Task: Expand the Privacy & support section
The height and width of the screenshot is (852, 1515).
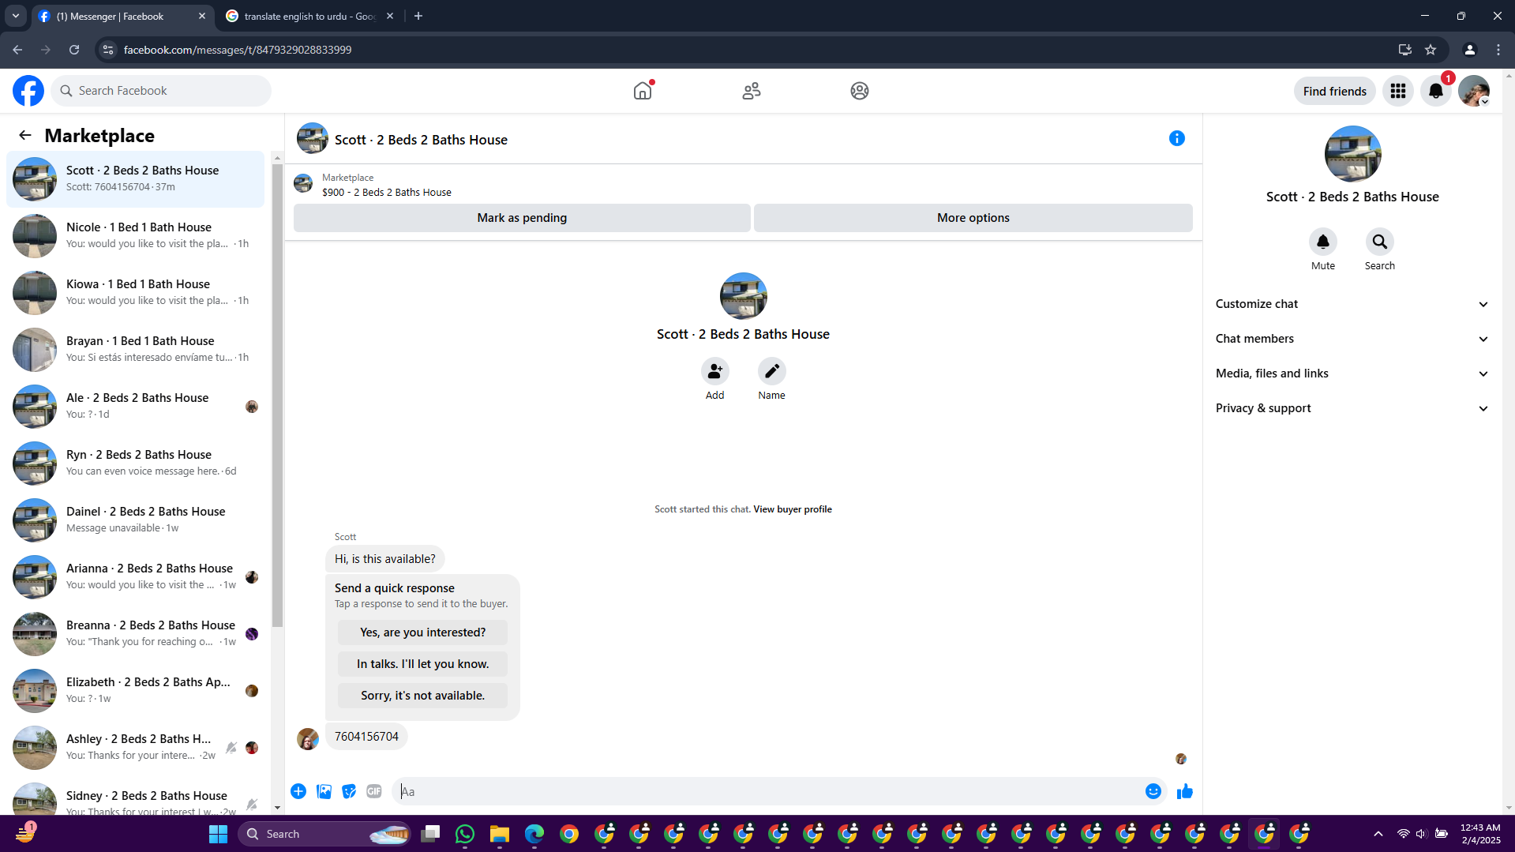Action: 1352,408
